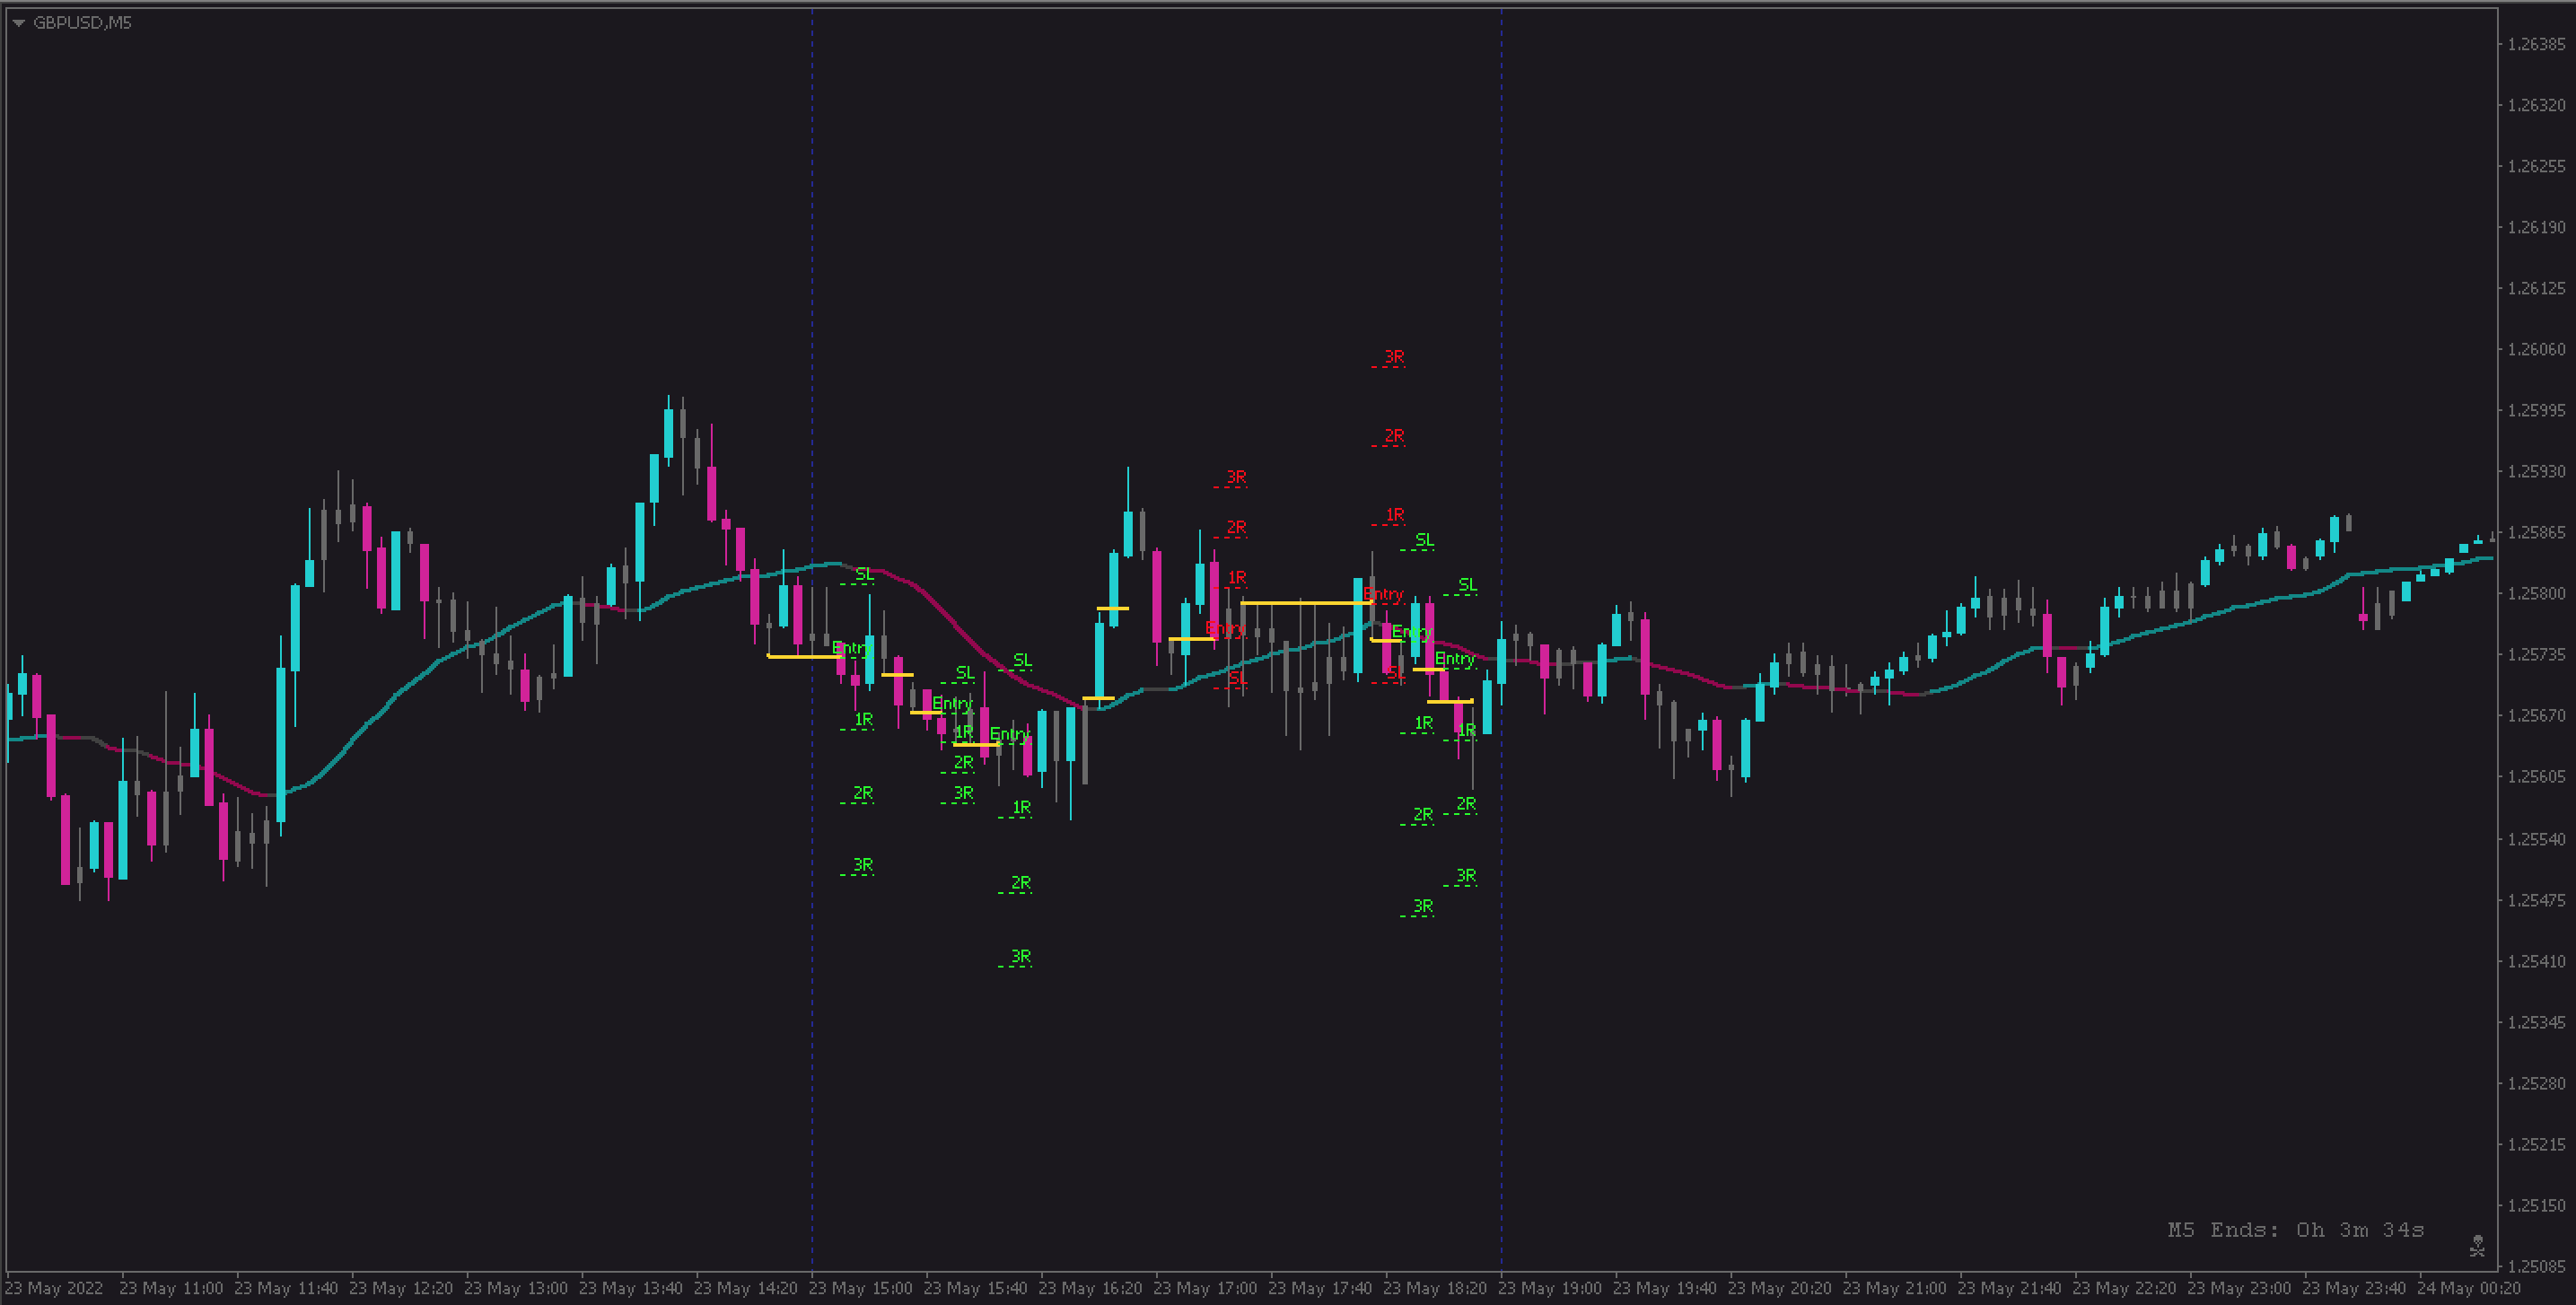Click the 23 May 19:00 time label
The height and width of the screenshot is (1305, 2576).
[1549, 1288]
